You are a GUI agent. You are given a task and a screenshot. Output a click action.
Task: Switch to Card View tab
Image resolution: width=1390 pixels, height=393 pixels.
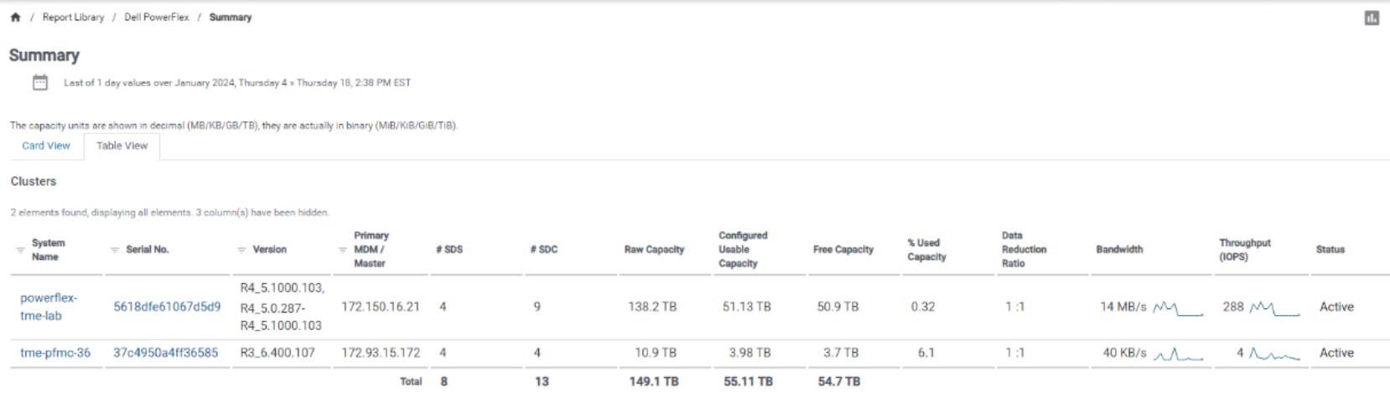46,146
